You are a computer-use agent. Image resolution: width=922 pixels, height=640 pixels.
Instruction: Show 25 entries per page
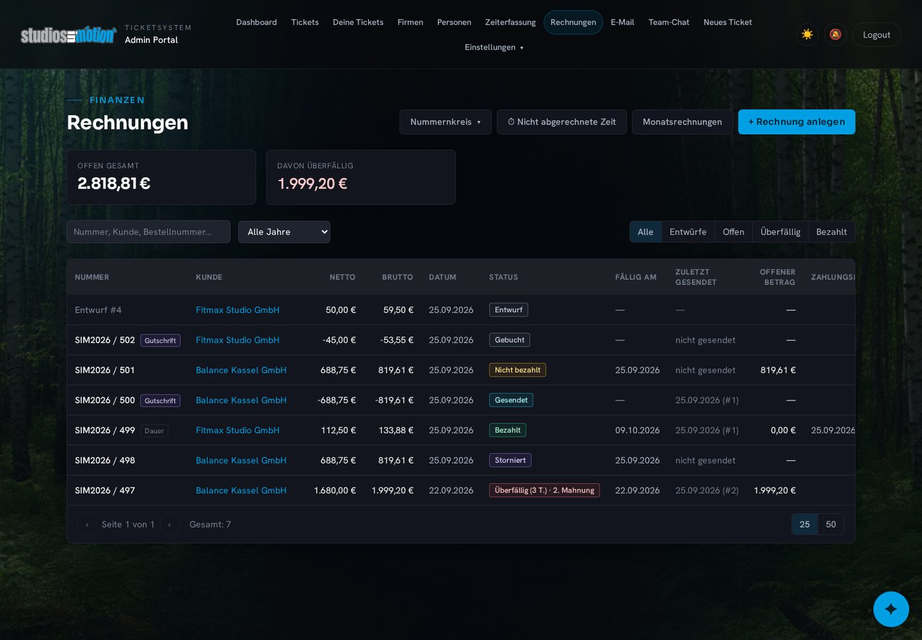click(805, 524)
